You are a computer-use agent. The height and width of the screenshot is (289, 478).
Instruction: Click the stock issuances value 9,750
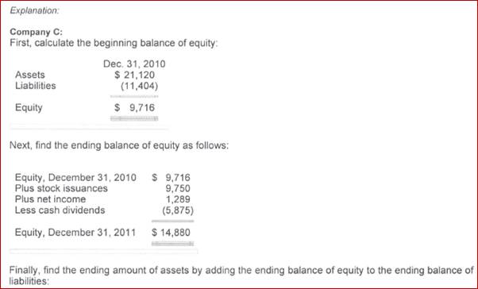[x=178, y=188]
